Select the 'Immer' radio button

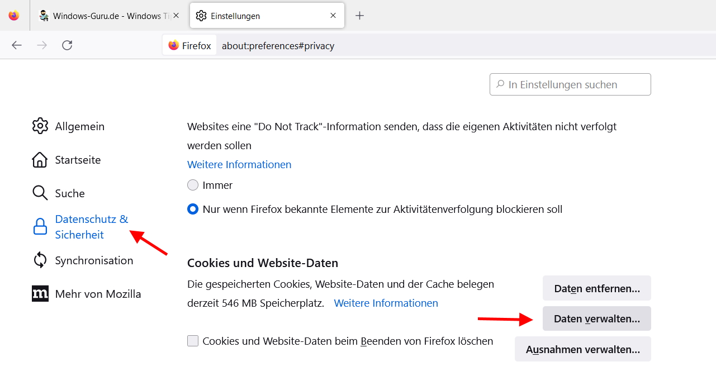192,185
